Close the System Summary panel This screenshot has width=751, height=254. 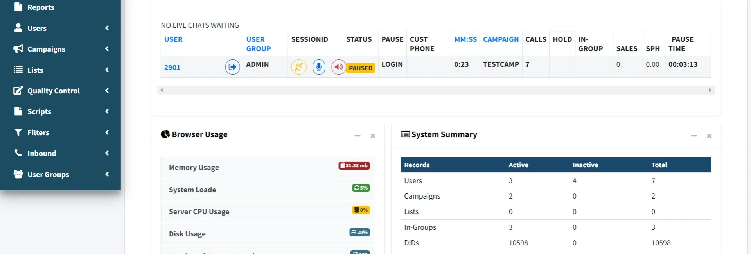tap(709, 136)
